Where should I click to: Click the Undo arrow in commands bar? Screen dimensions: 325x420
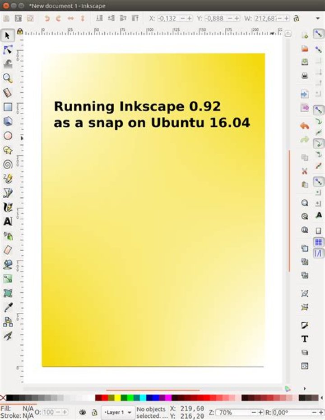click(x=304, y=126)
